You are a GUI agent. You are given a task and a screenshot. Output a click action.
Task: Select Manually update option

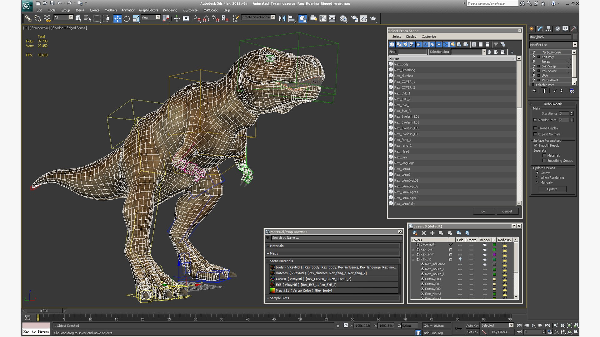pos(537,182)
